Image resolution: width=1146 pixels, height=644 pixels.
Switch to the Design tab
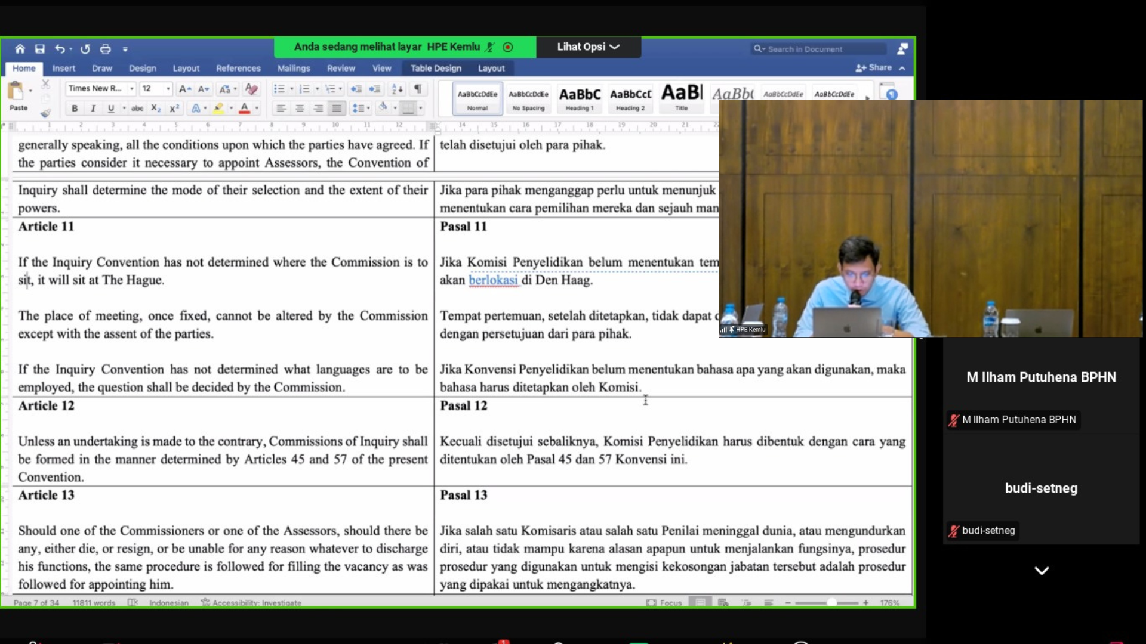pyautogui.click(x=143, y=68)
